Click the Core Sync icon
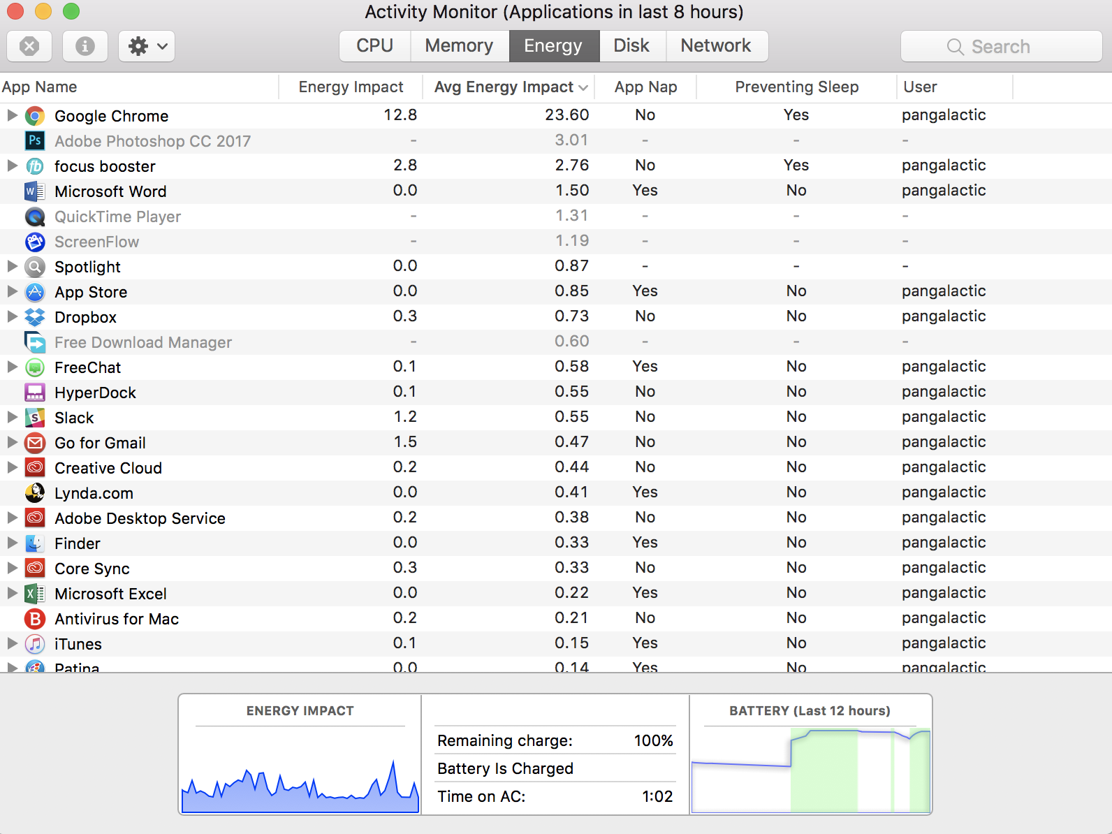Screen dimensions: 1112x834 pos(35,569)
